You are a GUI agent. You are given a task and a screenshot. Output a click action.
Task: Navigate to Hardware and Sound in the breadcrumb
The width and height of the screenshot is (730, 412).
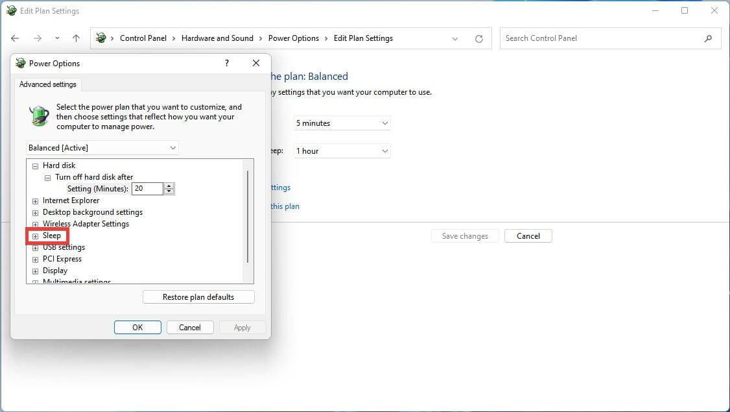pos(217,38)
